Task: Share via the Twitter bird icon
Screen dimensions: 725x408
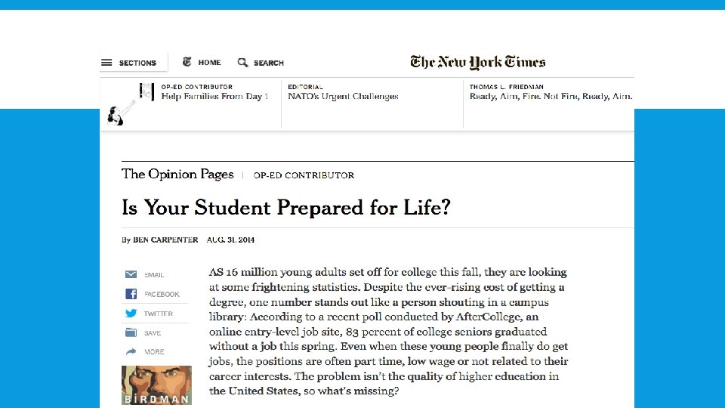Action: tap(131, 313)
